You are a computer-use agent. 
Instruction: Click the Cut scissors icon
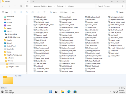tap(15, 12)
